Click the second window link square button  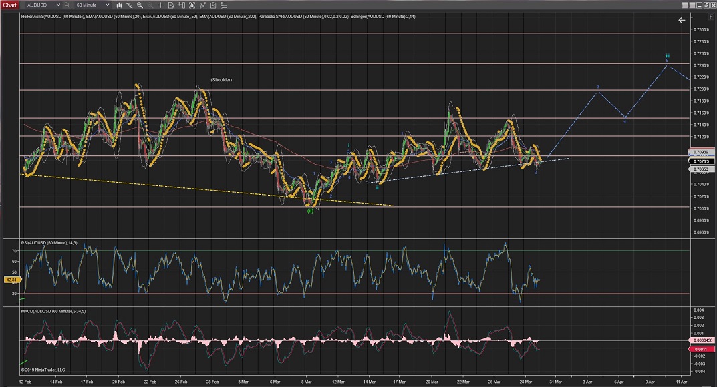pyautogui.click(x=692, y=5)
